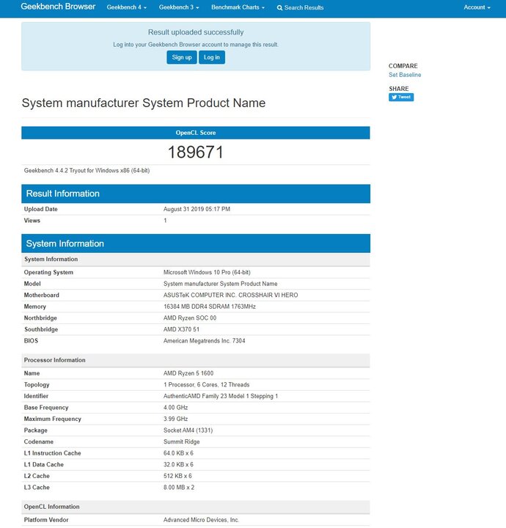Select the AMD Ryzen 5 1600 processor name
506x528 pixels.
[x=188, y=373]
